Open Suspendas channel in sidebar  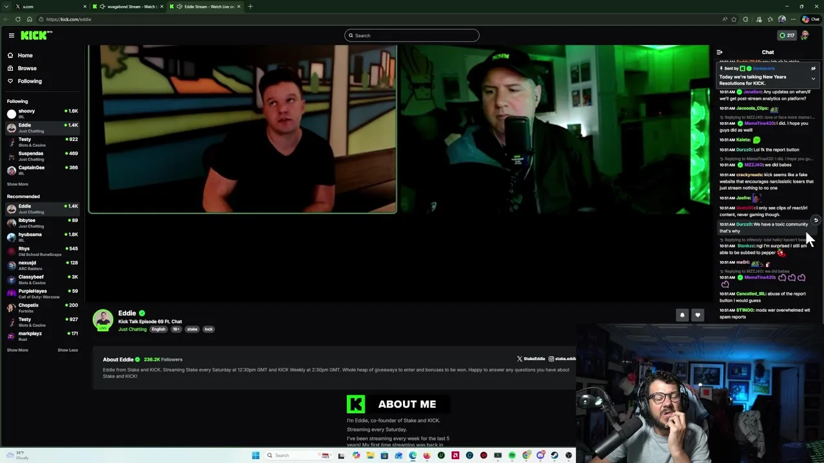[x=42, y=156]
